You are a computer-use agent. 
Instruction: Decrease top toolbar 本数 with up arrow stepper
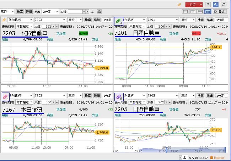pos(87,12)
